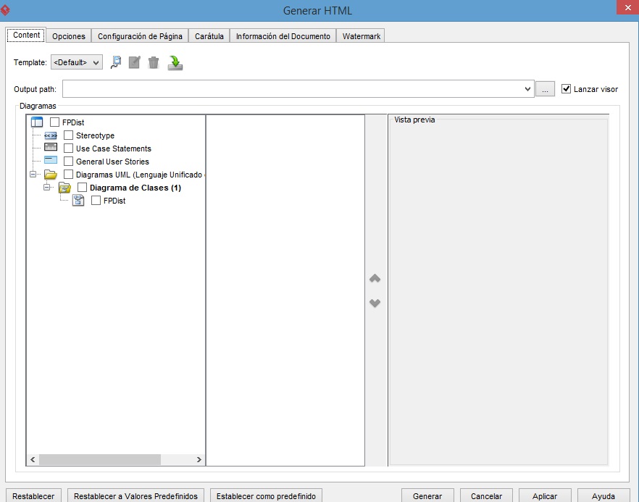Click the edit template pencil icon

click(x=134, y=63)
